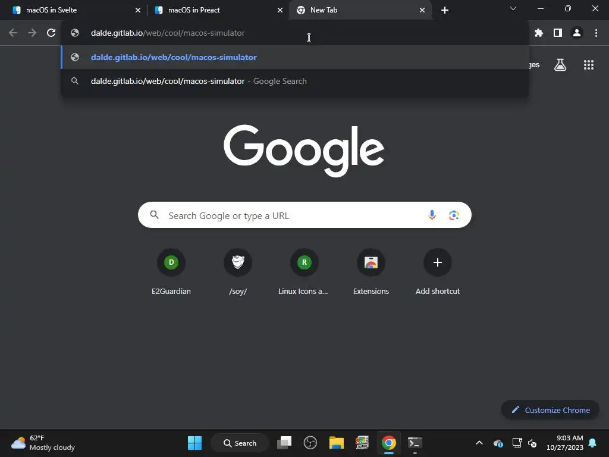Viewport: 609px width, 457px height.
Task: Click inside the address bar text
Action: pyautogui.click(x=168, y=33)
